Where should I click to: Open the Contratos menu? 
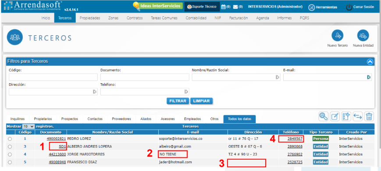(135, 18)
